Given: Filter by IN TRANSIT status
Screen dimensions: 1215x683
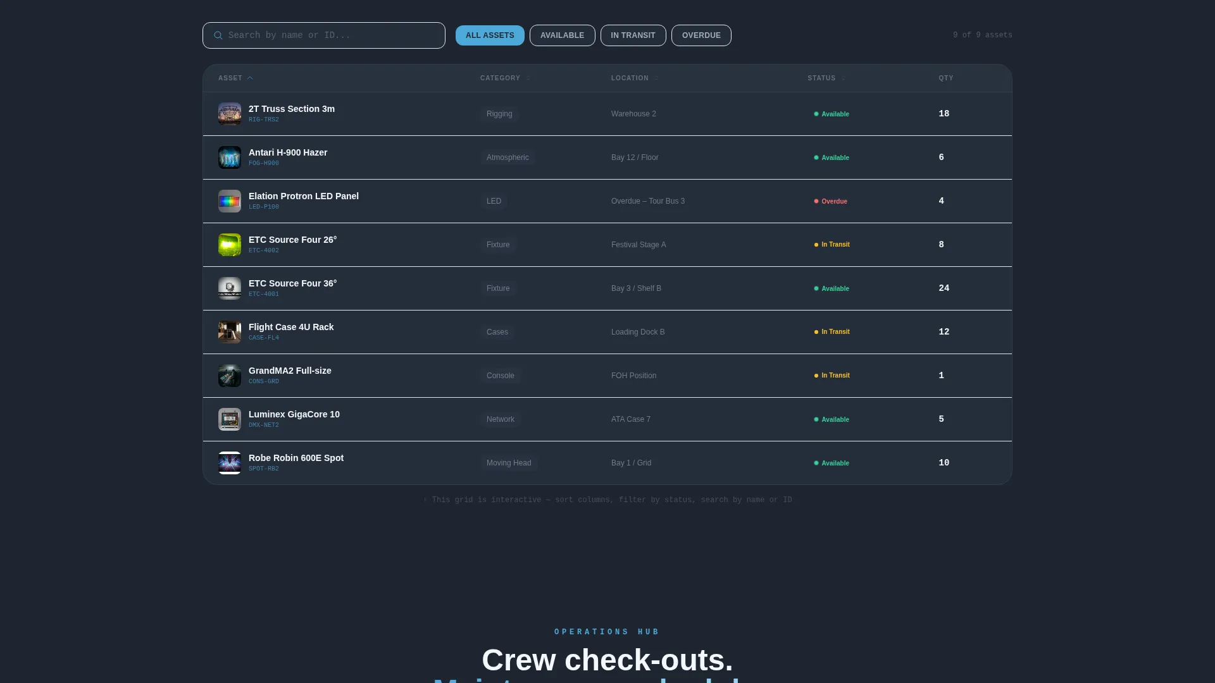Looking at the screenshot, I should pos(633,35).
